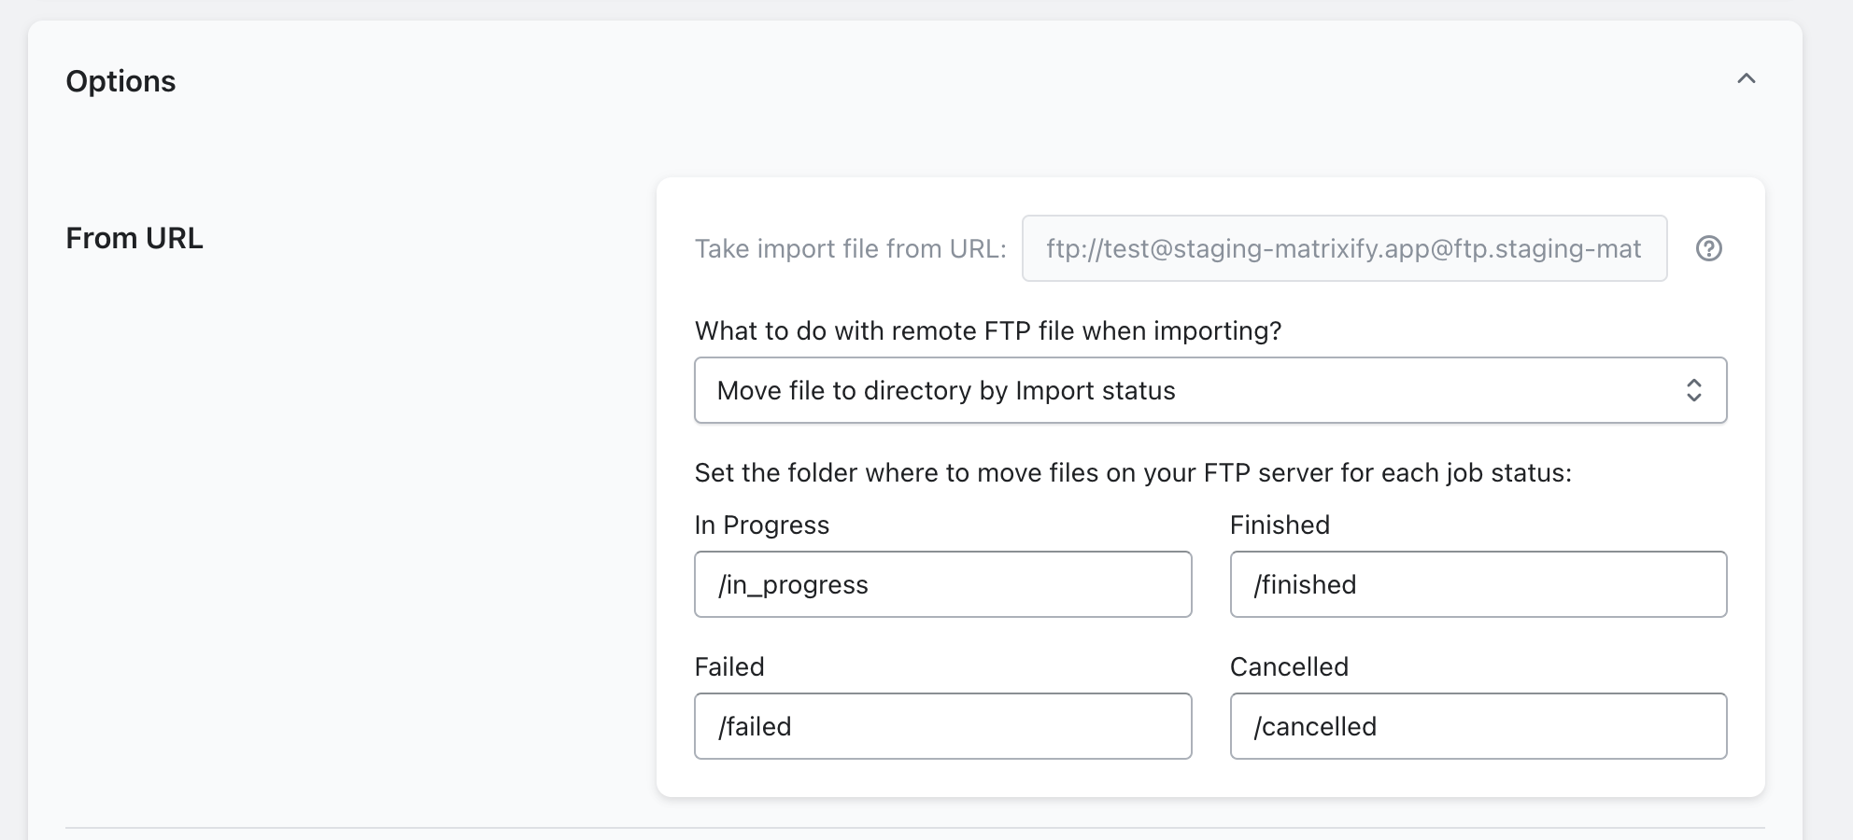Click the Finished field label
The width and height of the screenshot is (1853, 840).
coord(1279,525)
